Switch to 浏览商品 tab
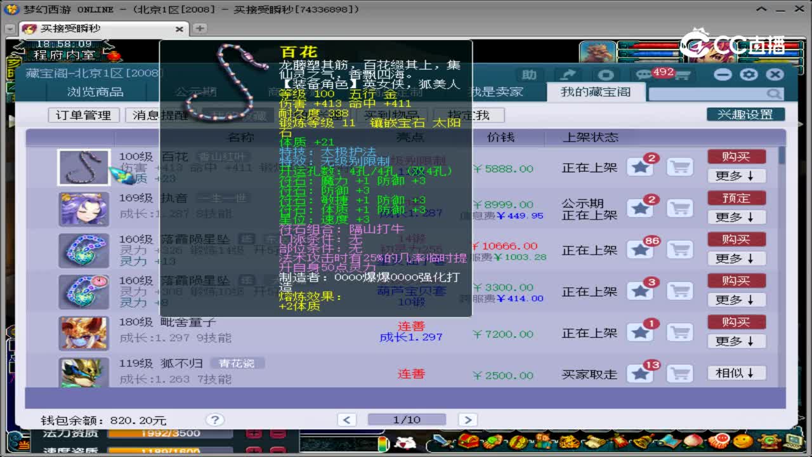Screen dimensions: 812x457 [x=95, y=92]
